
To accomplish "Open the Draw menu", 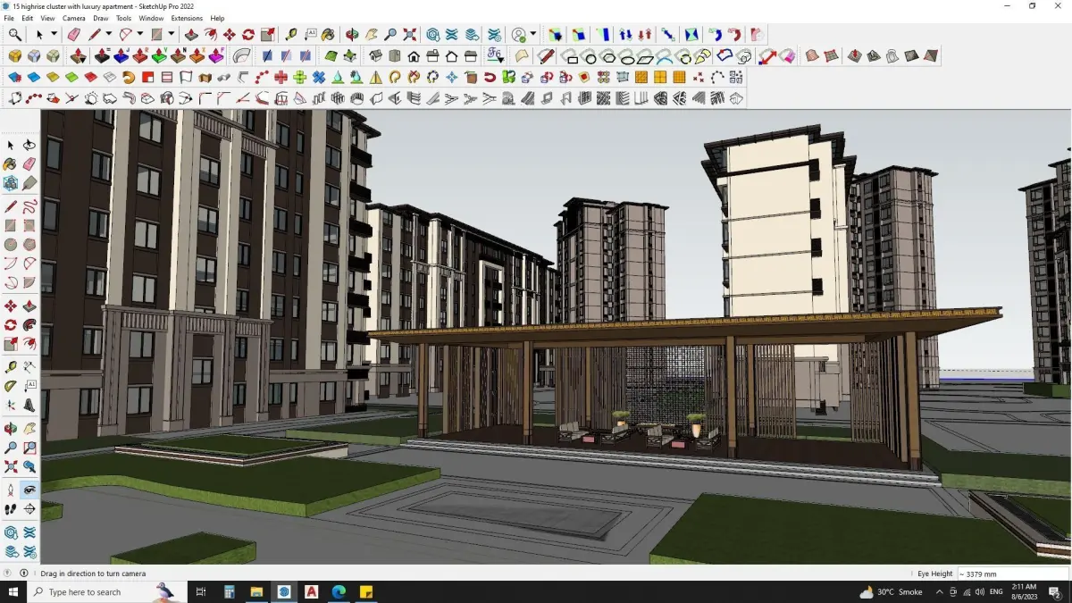I will point(101,18).
